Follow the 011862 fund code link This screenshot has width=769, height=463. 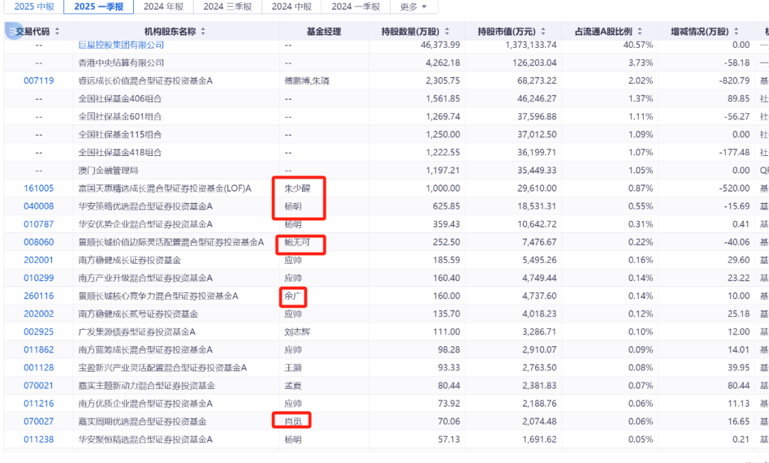point(38,350)
